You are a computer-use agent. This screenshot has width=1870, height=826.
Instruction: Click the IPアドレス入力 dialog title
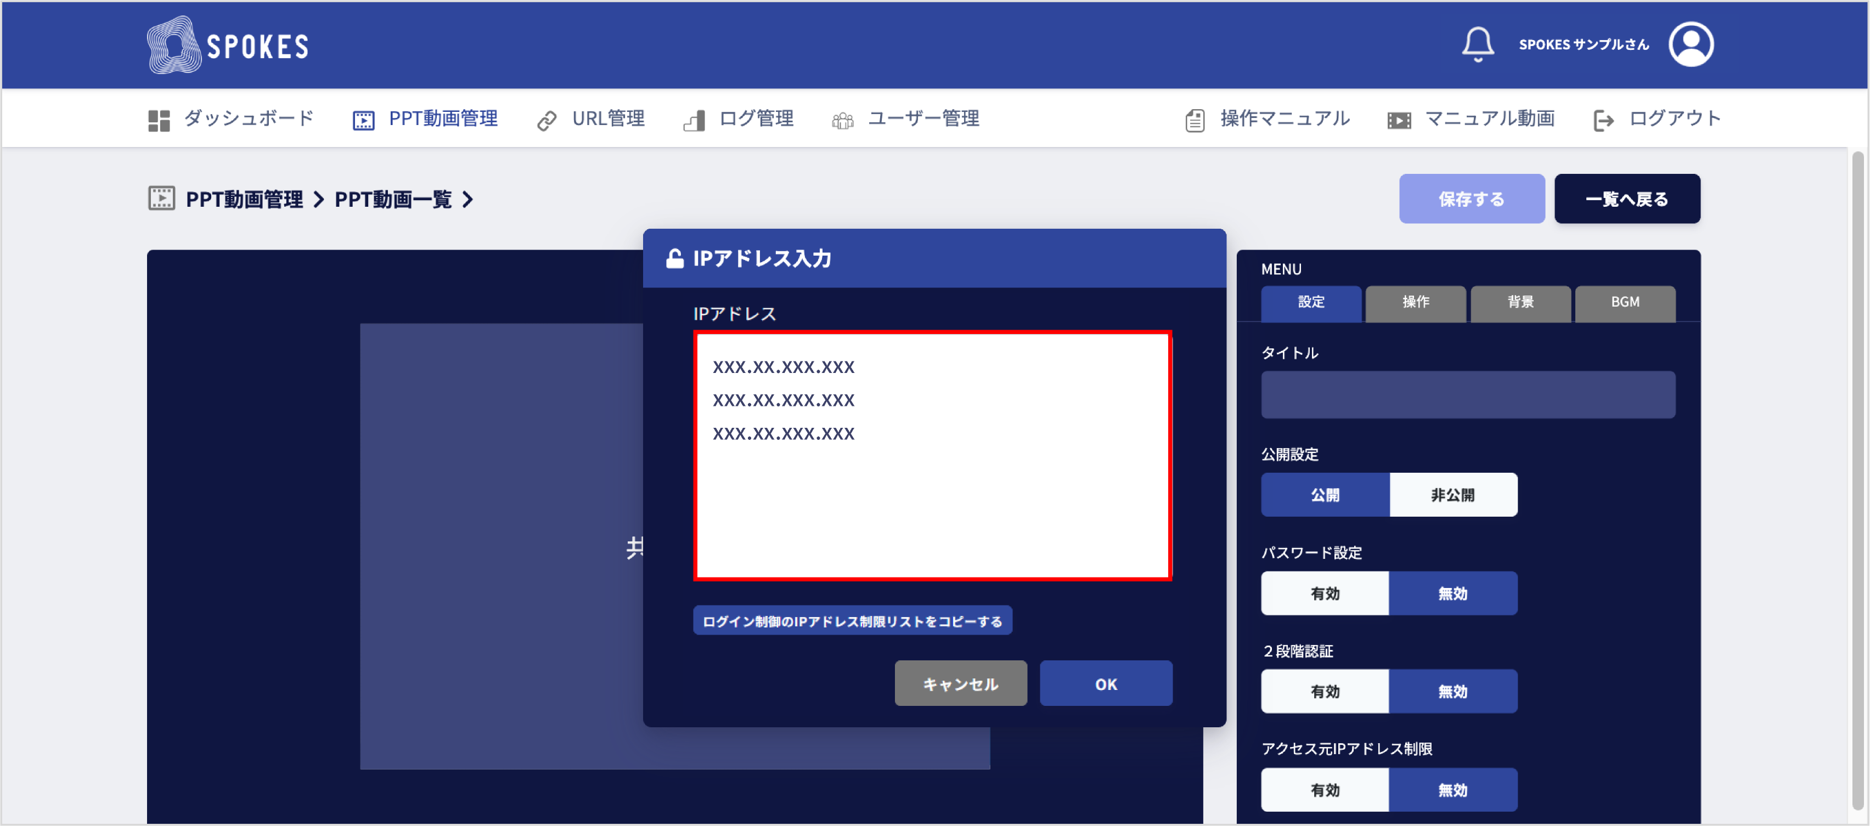tap(762, 258)
